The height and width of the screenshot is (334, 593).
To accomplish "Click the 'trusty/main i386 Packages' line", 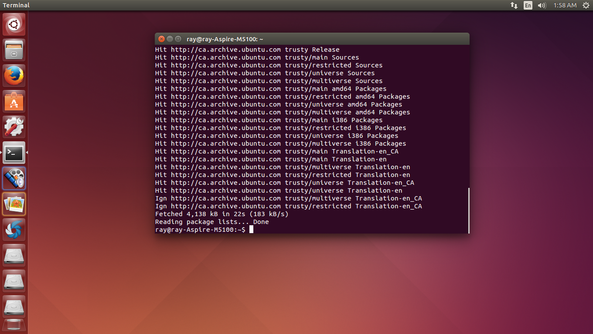I will (269, 120).
